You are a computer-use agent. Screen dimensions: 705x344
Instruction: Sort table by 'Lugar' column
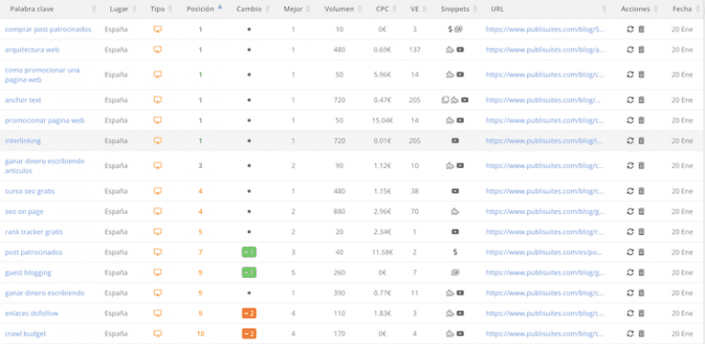(118, 9)
